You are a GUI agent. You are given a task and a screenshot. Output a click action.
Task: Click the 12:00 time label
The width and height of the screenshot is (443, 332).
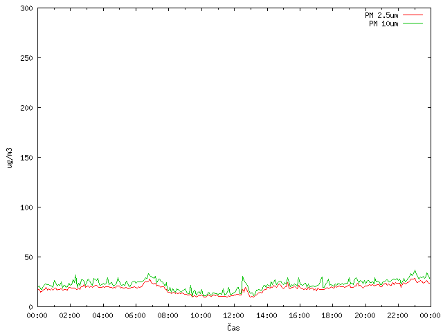pos(234,315)
